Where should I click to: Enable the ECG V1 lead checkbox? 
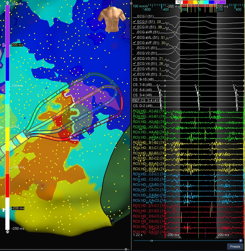point(134,48)
